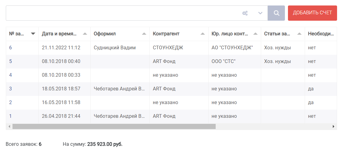Screen dimensions: 345x154
Task: Open request number 1 link
Action: pyautogui.click(x=10, y=116)
